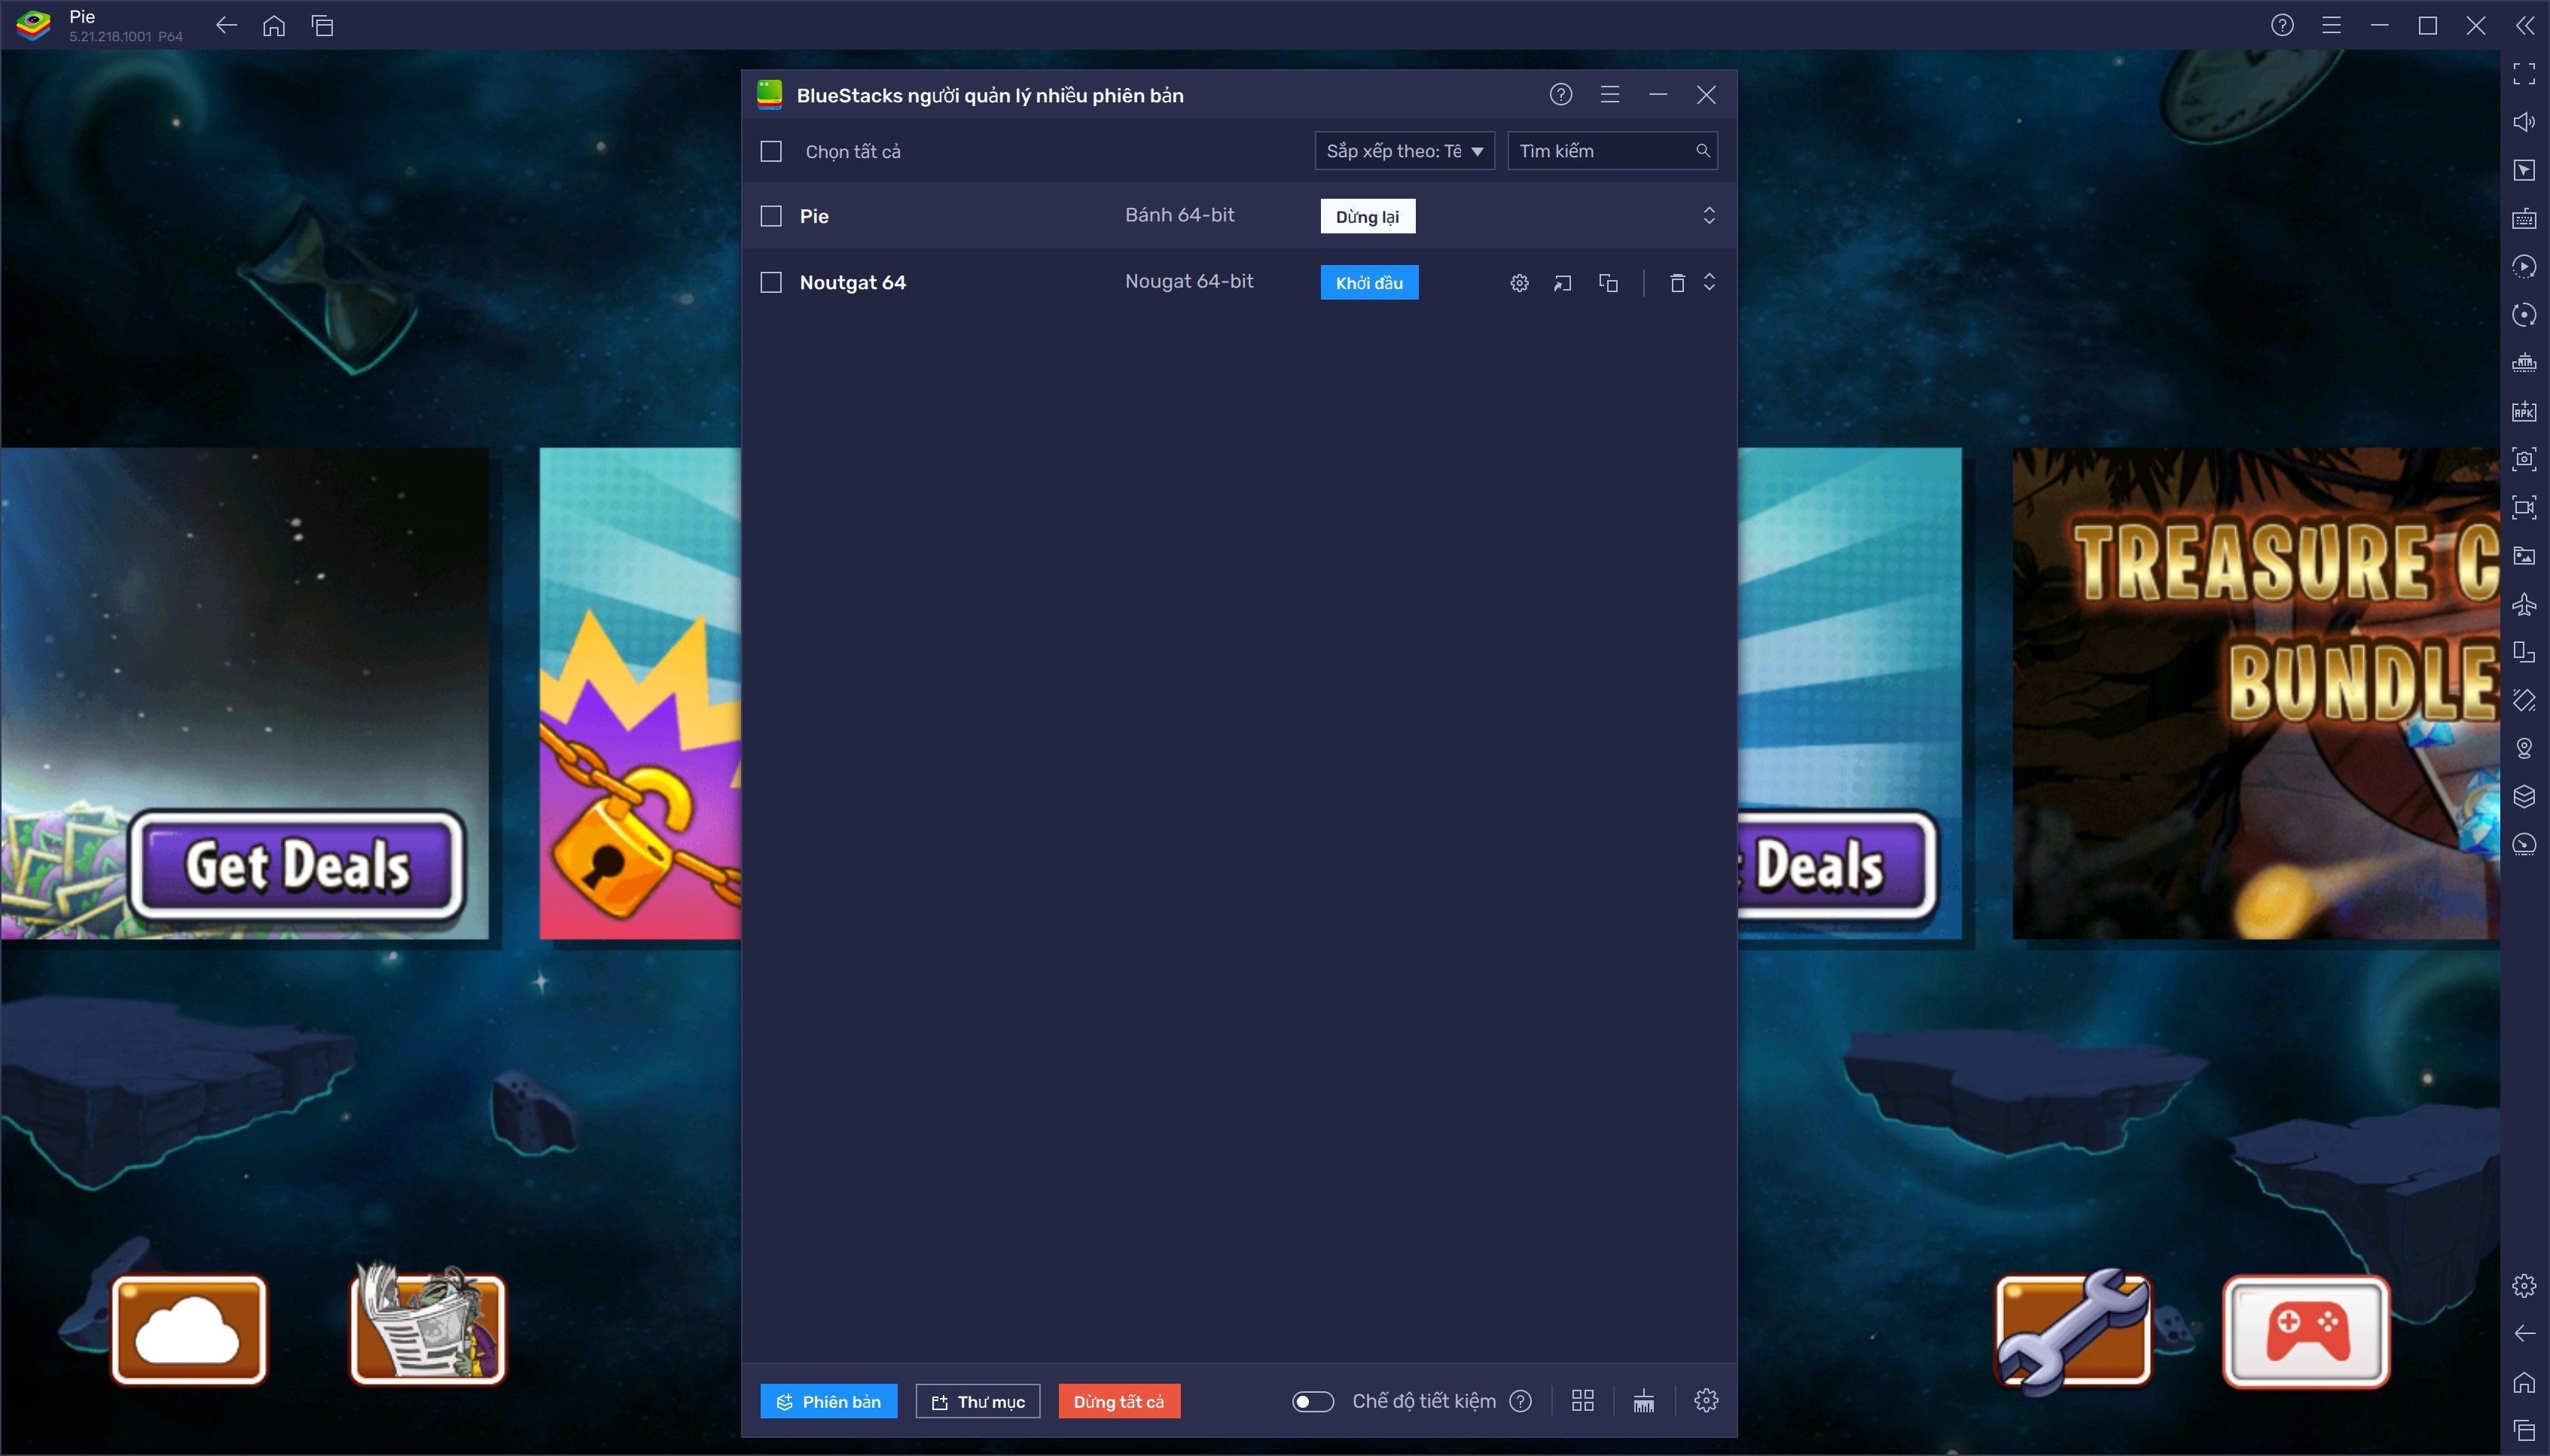The image size is (2550, 1456).
Task: Click the 'Bánh 64-bit' version label
Action: (1179, 215)
